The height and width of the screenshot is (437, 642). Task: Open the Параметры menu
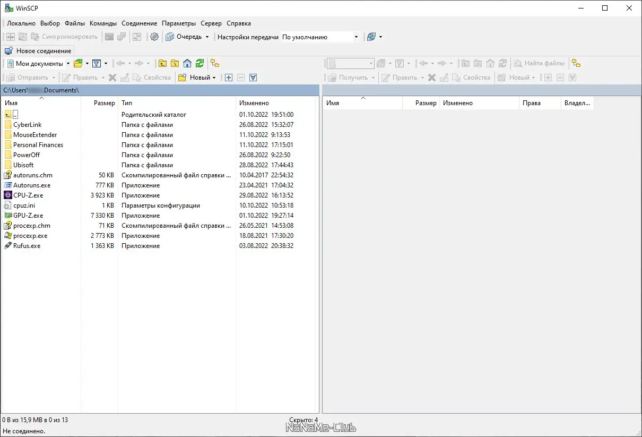[179, 23]
